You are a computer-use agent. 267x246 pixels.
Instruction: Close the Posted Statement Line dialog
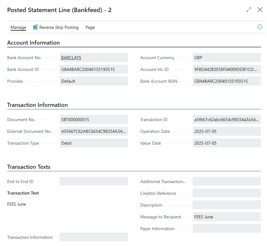pos(260,10)
